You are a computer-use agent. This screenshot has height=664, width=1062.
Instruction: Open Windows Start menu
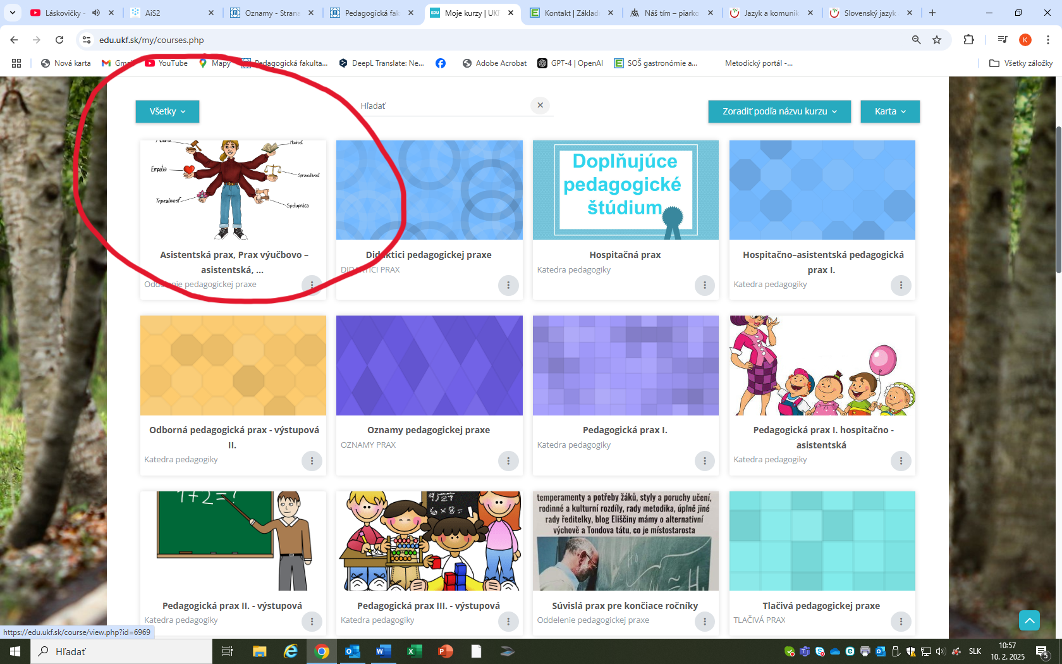coord(15,651)
